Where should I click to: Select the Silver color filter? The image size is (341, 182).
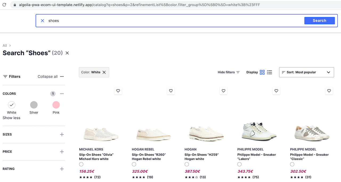(34, 105)
